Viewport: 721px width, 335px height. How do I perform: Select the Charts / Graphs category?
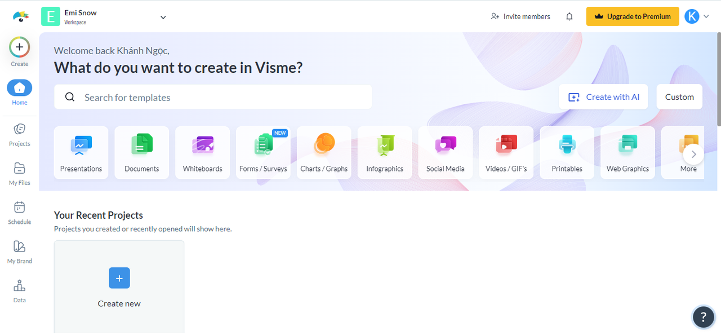click(324, 153)
